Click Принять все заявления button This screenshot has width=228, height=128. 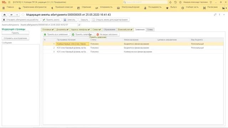[x=56, y=34]
